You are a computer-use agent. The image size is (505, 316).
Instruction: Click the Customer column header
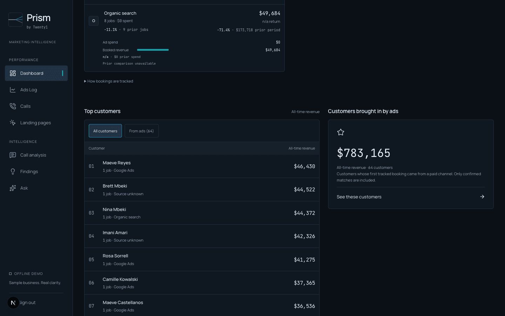coord(96,148)
